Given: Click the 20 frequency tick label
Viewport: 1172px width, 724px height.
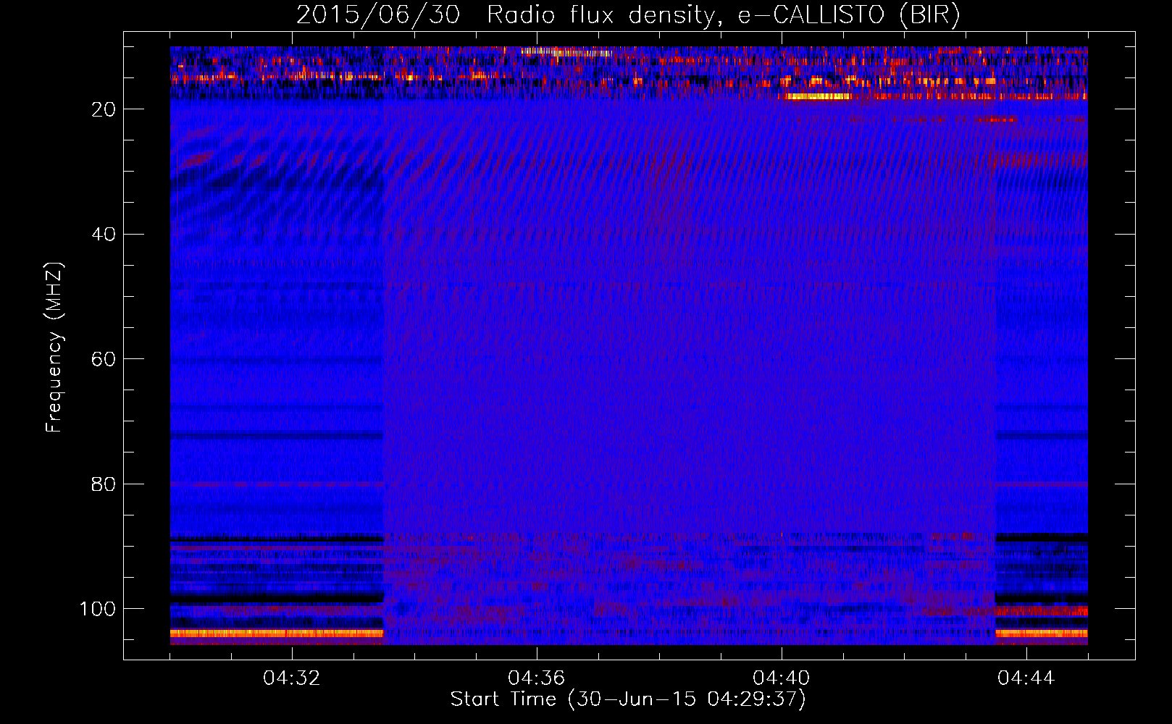Looking at the screenshot, I should 104,109.
